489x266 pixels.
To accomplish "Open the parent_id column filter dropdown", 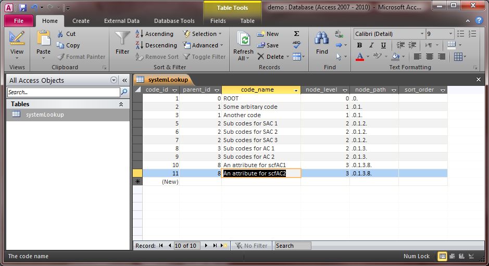I will (x=217, y=90).
